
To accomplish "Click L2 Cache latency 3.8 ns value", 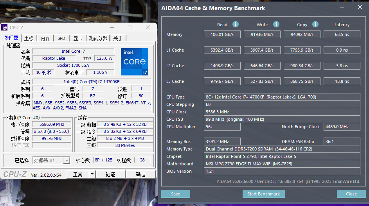I will point(342,66).
